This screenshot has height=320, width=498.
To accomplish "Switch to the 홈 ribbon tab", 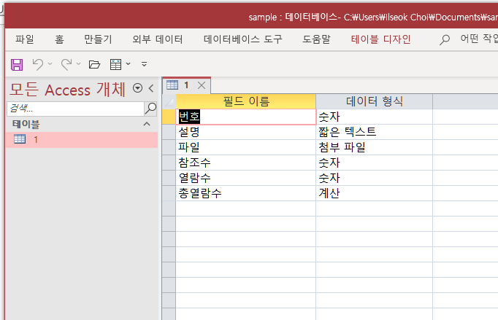I will click(x=59, y=39).
